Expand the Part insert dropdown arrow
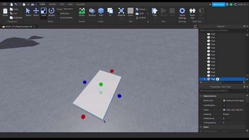 tap(101, 18)
